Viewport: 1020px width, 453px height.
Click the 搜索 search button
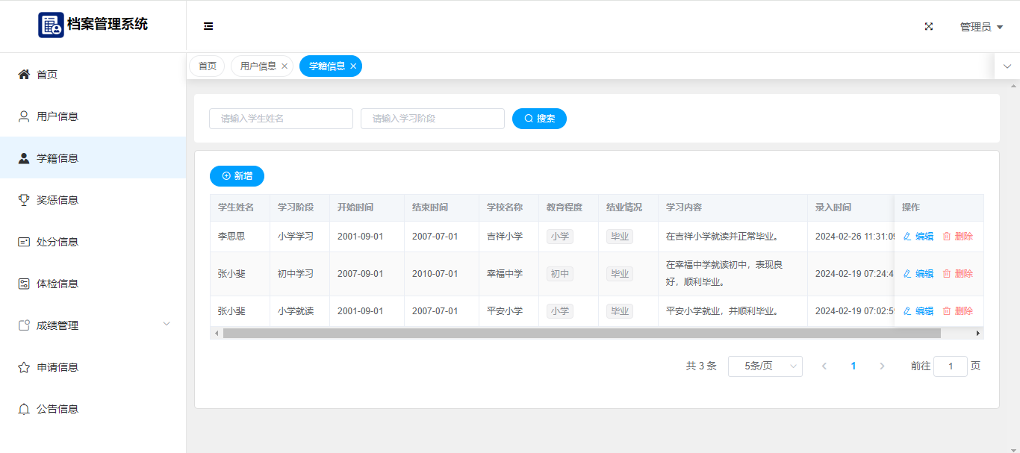point(539,119)
